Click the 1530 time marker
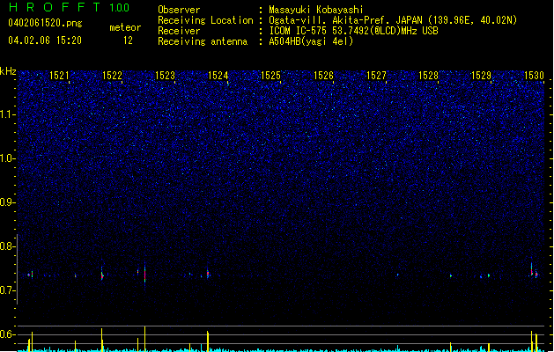 click(534, 75)
